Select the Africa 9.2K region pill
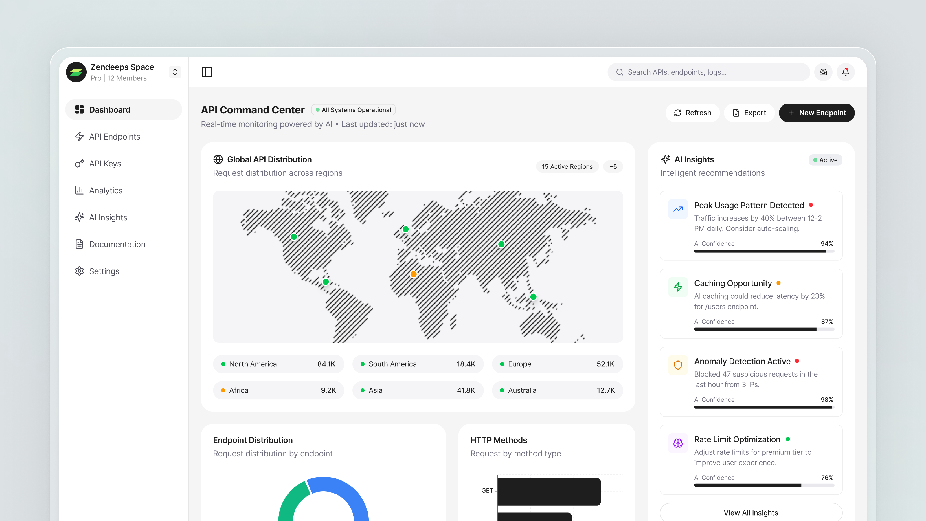The height and width of the screenshot is (521, 926). (279, 390)
